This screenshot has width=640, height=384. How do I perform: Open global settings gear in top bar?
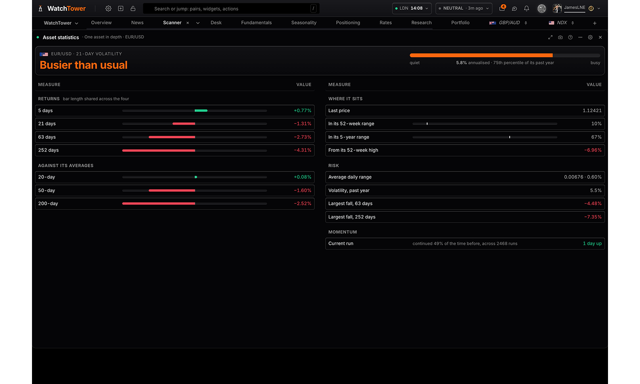(108, 9)
